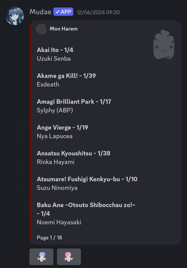Click the Amagi Brilliant Park - 1/17 heading
Image resolution: width=187 pixels, height=268 pixels.
click(x=74, y=102)
